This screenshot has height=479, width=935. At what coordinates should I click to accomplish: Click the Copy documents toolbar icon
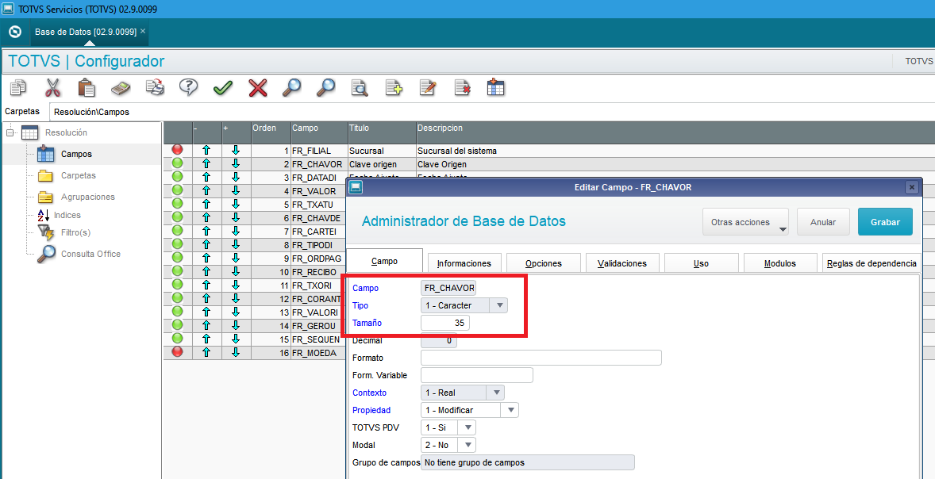click(18, 87)
